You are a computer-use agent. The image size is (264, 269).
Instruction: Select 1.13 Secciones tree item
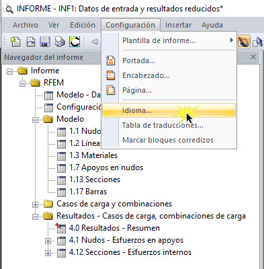pos(95,180)
